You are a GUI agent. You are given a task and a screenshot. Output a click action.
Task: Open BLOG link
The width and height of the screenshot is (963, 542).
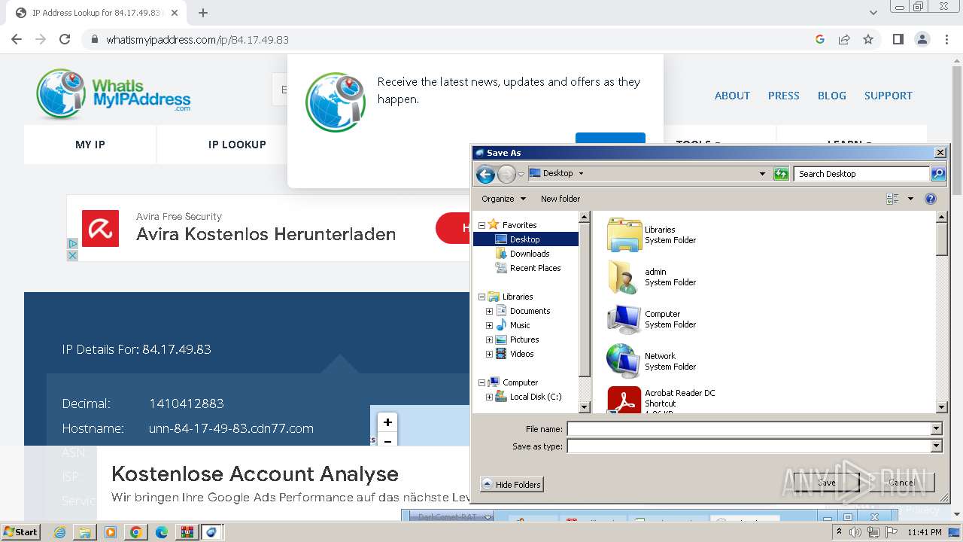[831, 96]
